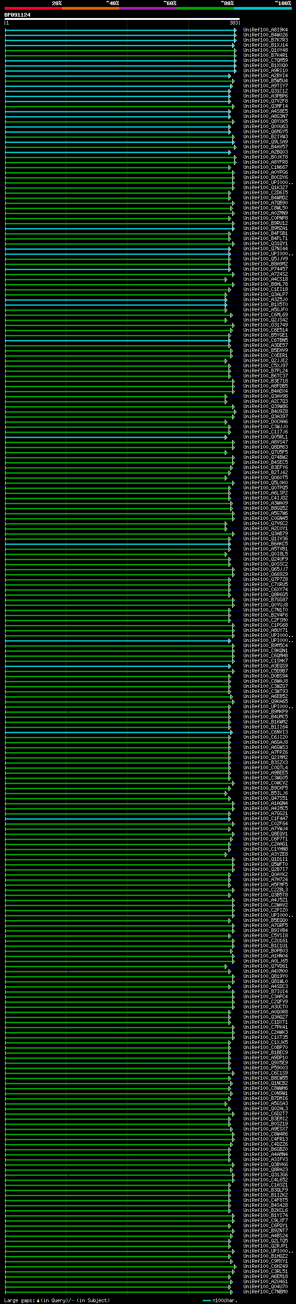The height and width of the screenshot is (1304, 296).
Task: Select the UniRef100_A2BVI4 label
Action: pyautogui.click(x=265, y=75)
